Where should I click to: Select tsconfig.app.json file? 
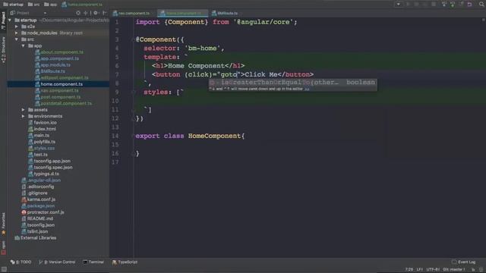pyautogui.click(x=49, y=162)
